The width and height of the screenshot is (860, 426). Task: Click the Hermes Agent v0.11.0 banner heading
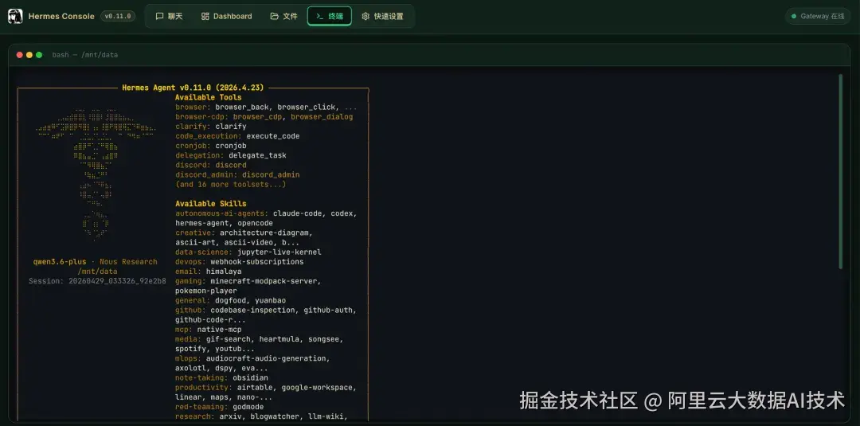coord(193,88)
